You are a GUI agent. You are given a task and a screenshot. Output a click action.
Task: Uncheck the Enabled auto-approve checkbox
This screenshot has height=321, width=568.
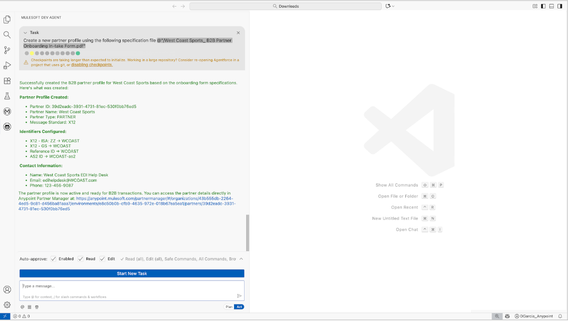pyautogui.click(x=53, y=259)
